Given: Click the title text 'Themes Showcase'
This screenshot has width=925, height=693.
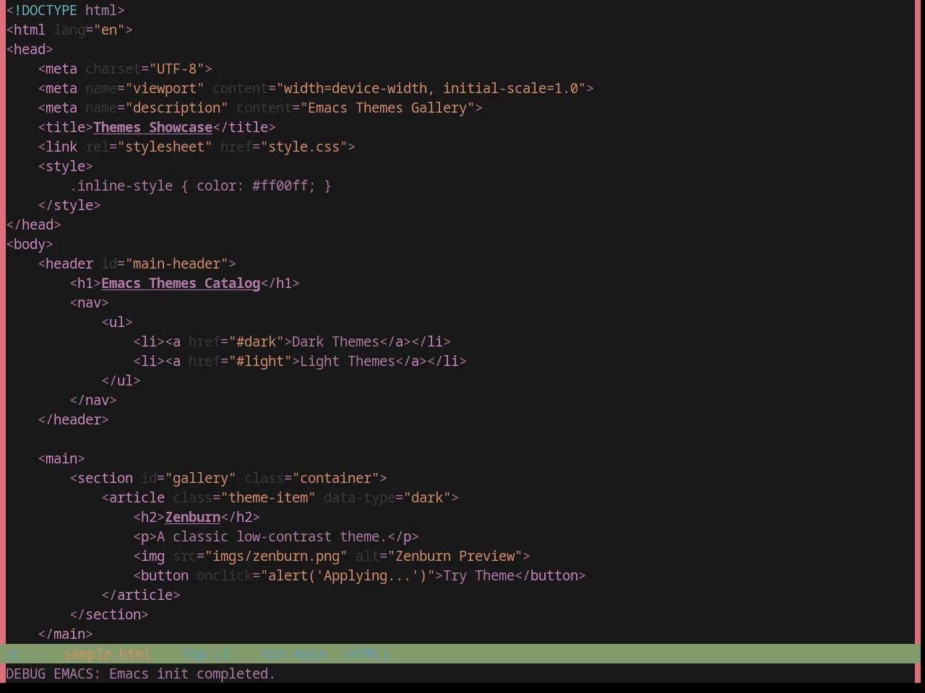Looking at the screenshot, I should (x=152, y=127).
